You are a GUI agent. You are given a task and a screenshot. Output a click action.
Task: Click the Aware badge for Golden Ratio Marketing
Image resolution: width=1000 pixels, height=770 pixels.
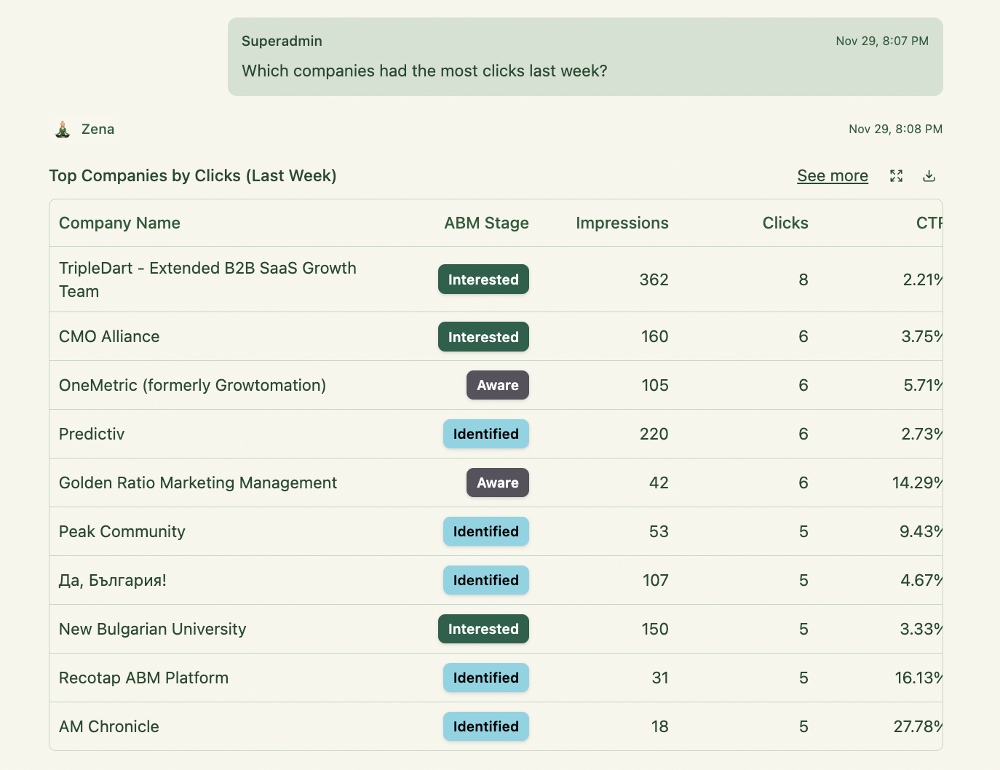point(497,483)
